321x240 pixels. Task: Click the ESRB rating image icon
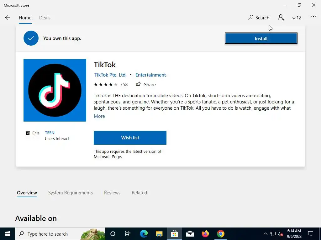coord(33,133)
